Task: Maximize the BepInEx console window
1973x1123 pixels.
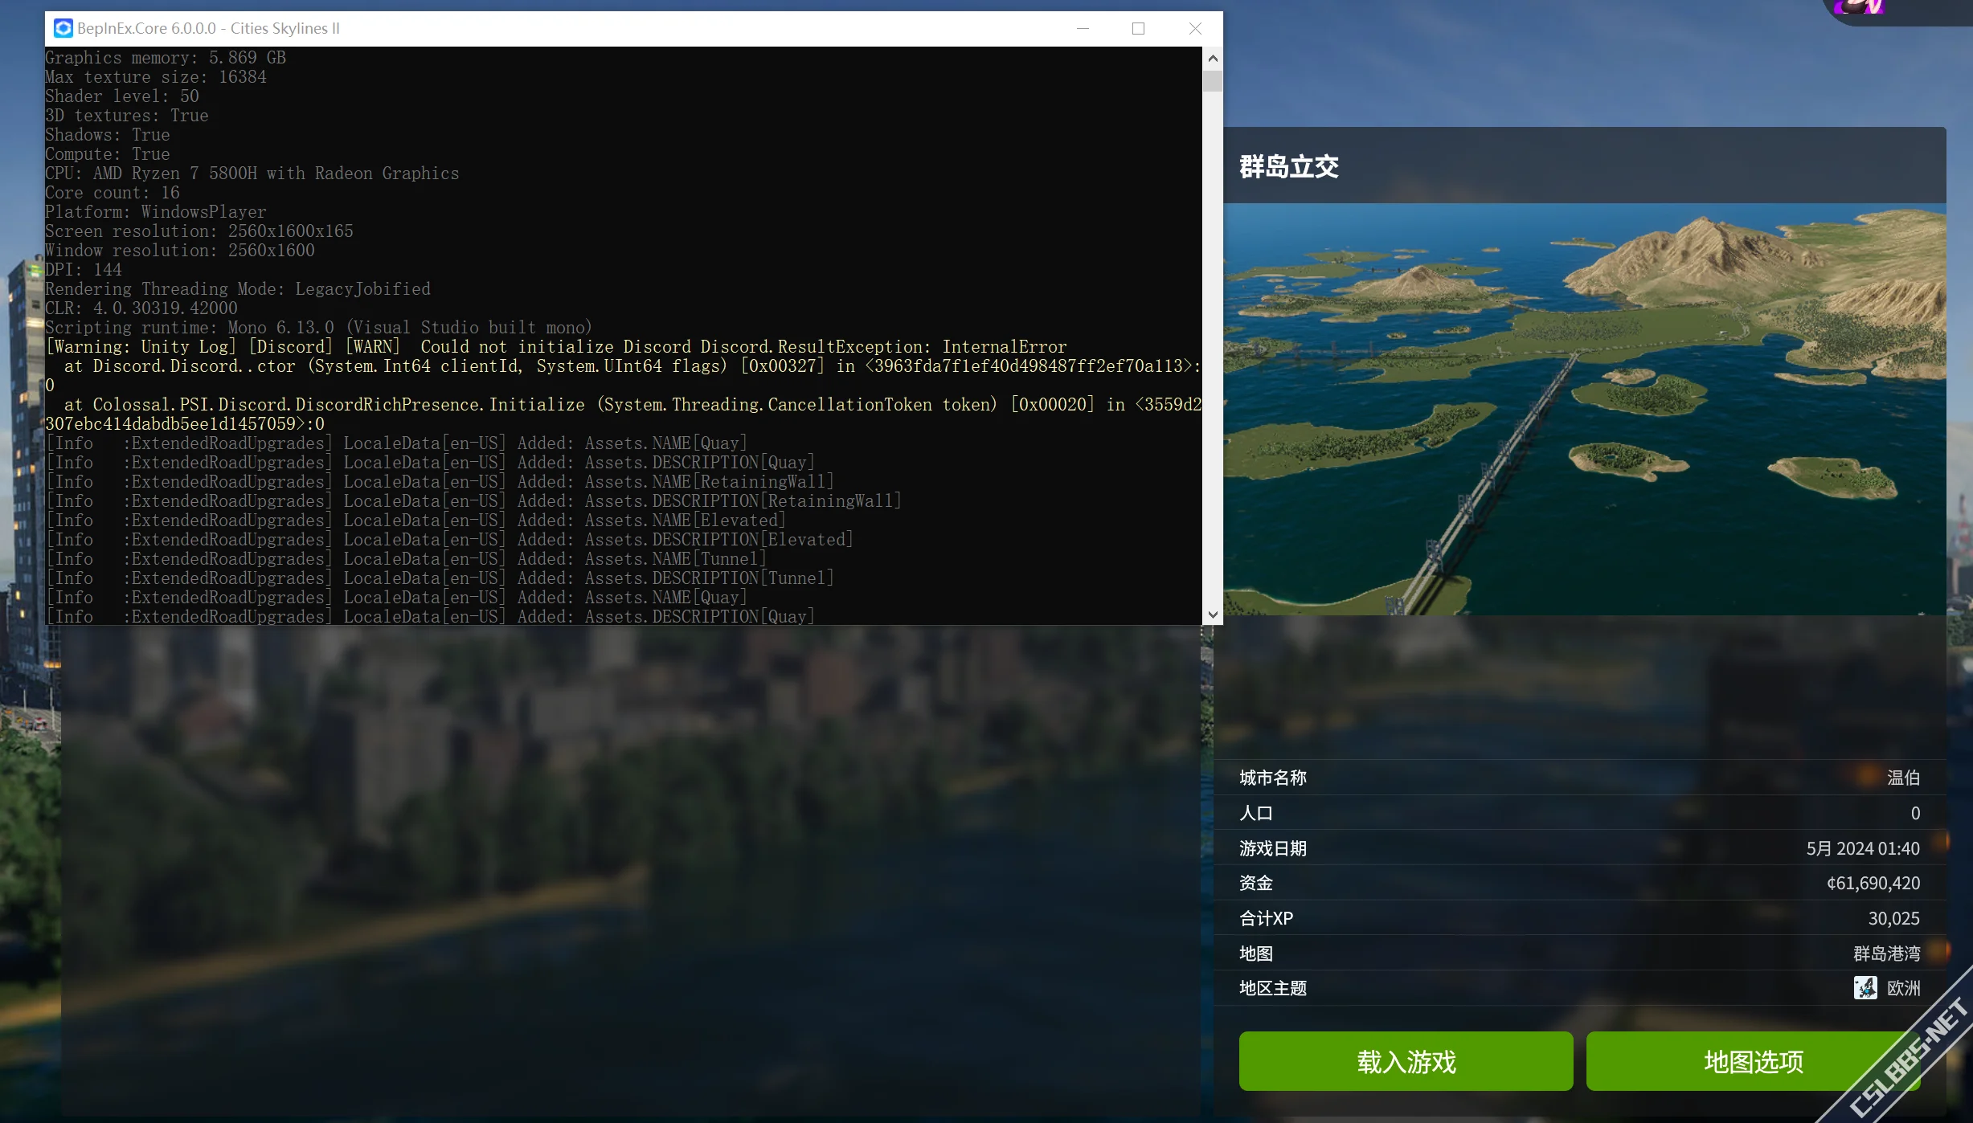Action: tap(1138, 28)
